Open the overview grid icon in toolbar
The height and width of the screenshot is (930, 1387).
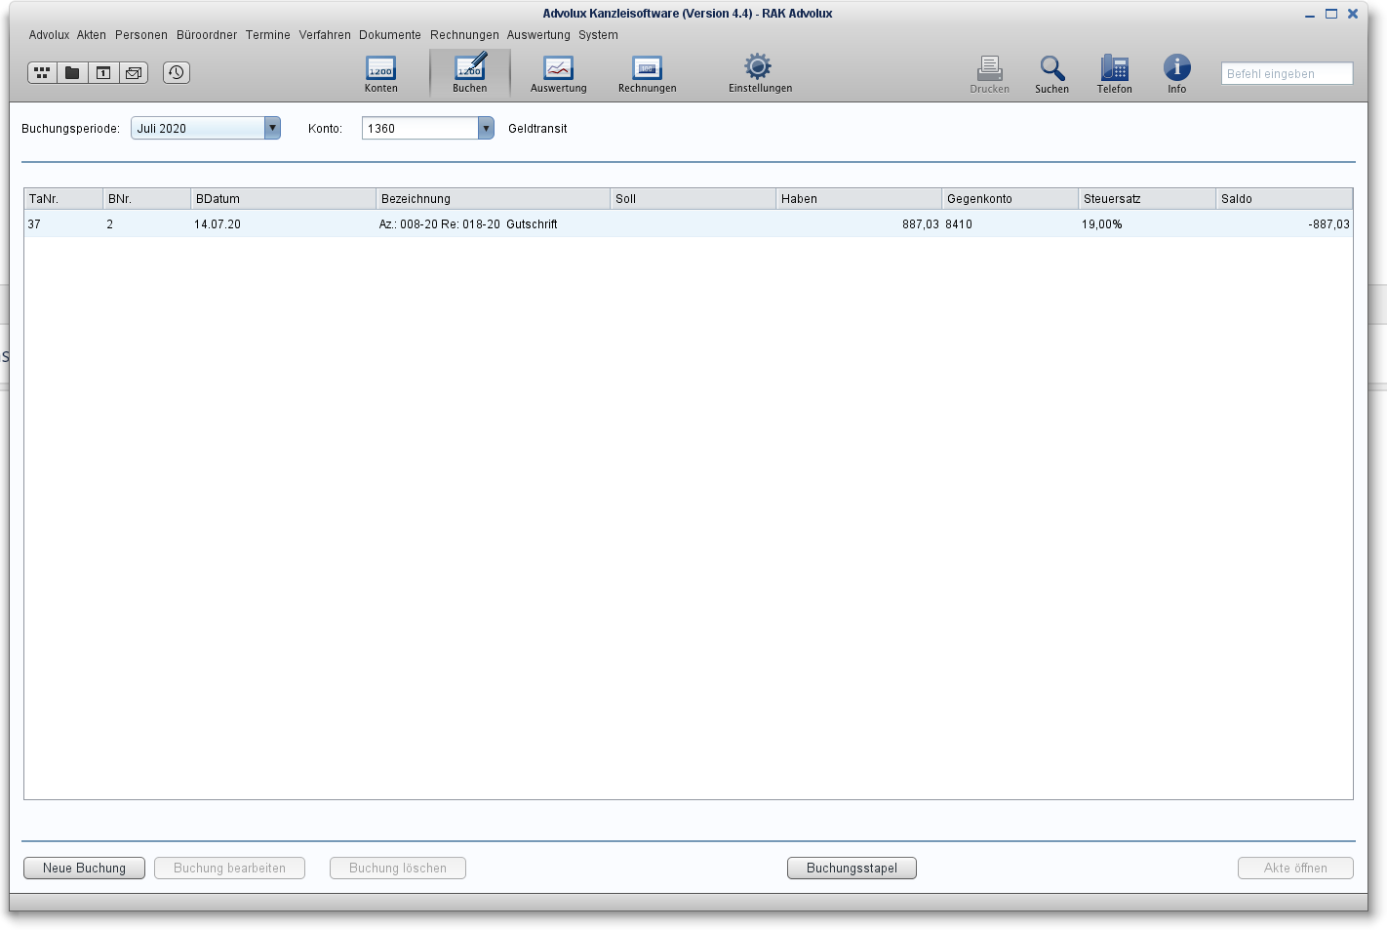click(42, 72)
